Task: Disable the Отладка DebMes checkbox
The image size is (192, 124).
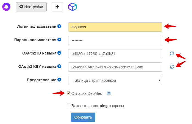Action: (x=68, y=93)
